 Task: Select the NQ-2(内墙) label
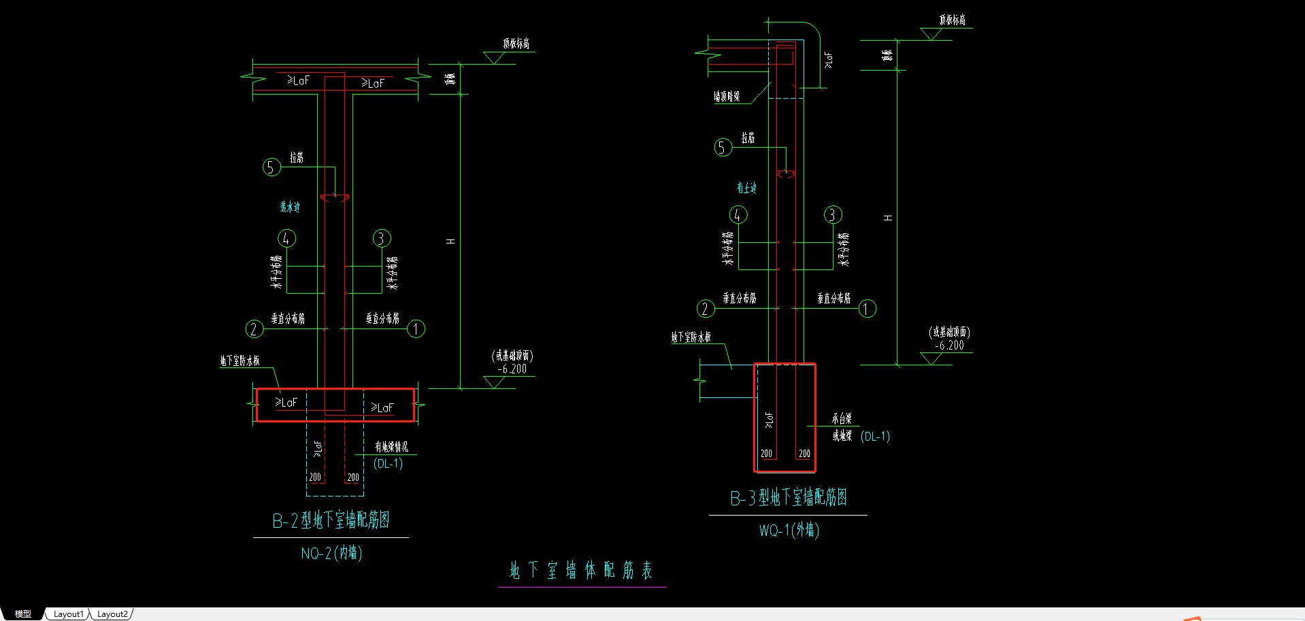pyautogui.click(x=331, y=553)
